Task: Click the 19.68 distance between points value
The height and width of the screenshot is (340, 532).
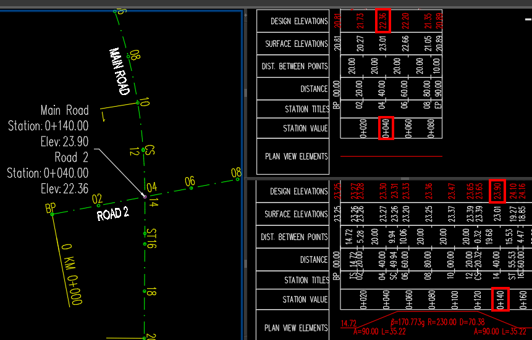Action: coord(489,236)
